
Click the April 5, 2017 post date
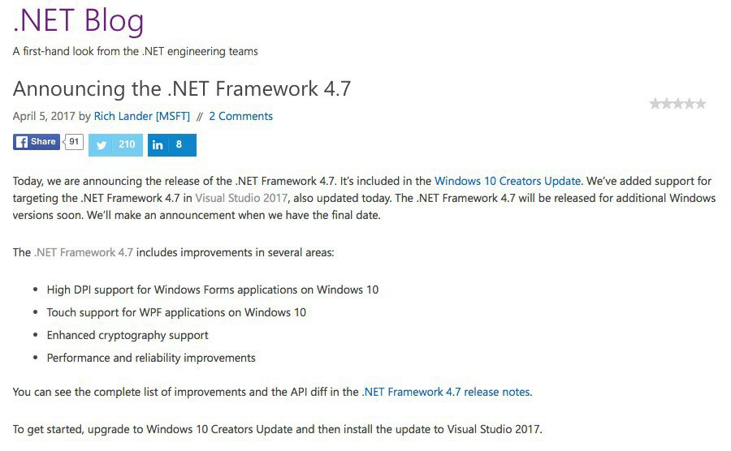pos(44,116)
